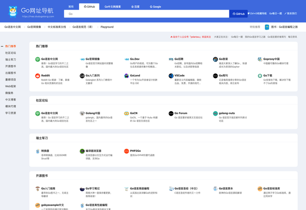Click the 联系我们 link
The image size is (306, 210).
point(291,13)
